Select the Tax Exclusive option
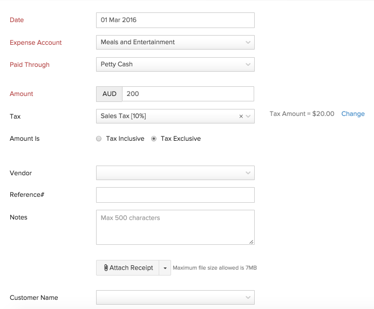Viewport: 374px width, 309px height. pos(154,139)
